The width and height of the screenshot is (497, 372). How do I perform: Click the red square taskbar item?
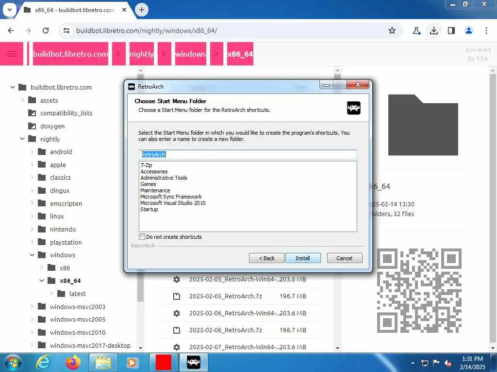pyautogui.click(x=163, y=362)
